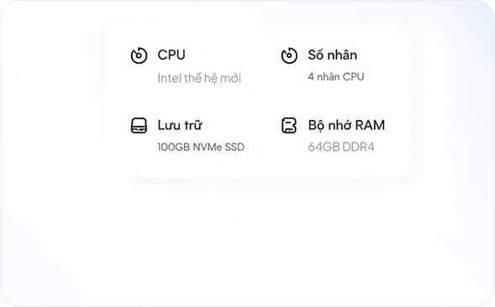Select the 100GB NVMe SSD text

click(x=201, y=147)
